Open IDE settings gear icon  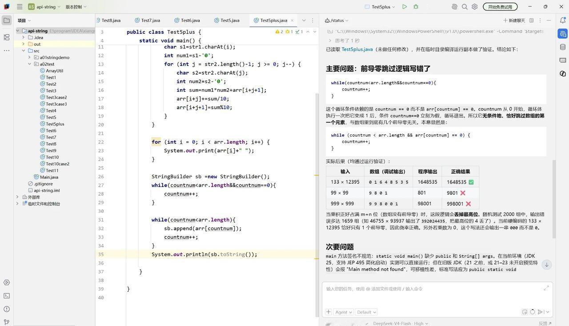tap(475, 7)
